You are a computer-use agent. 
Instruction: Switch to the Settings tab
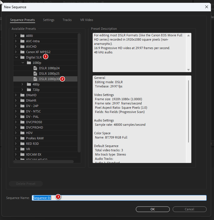[x=48, y=20]
